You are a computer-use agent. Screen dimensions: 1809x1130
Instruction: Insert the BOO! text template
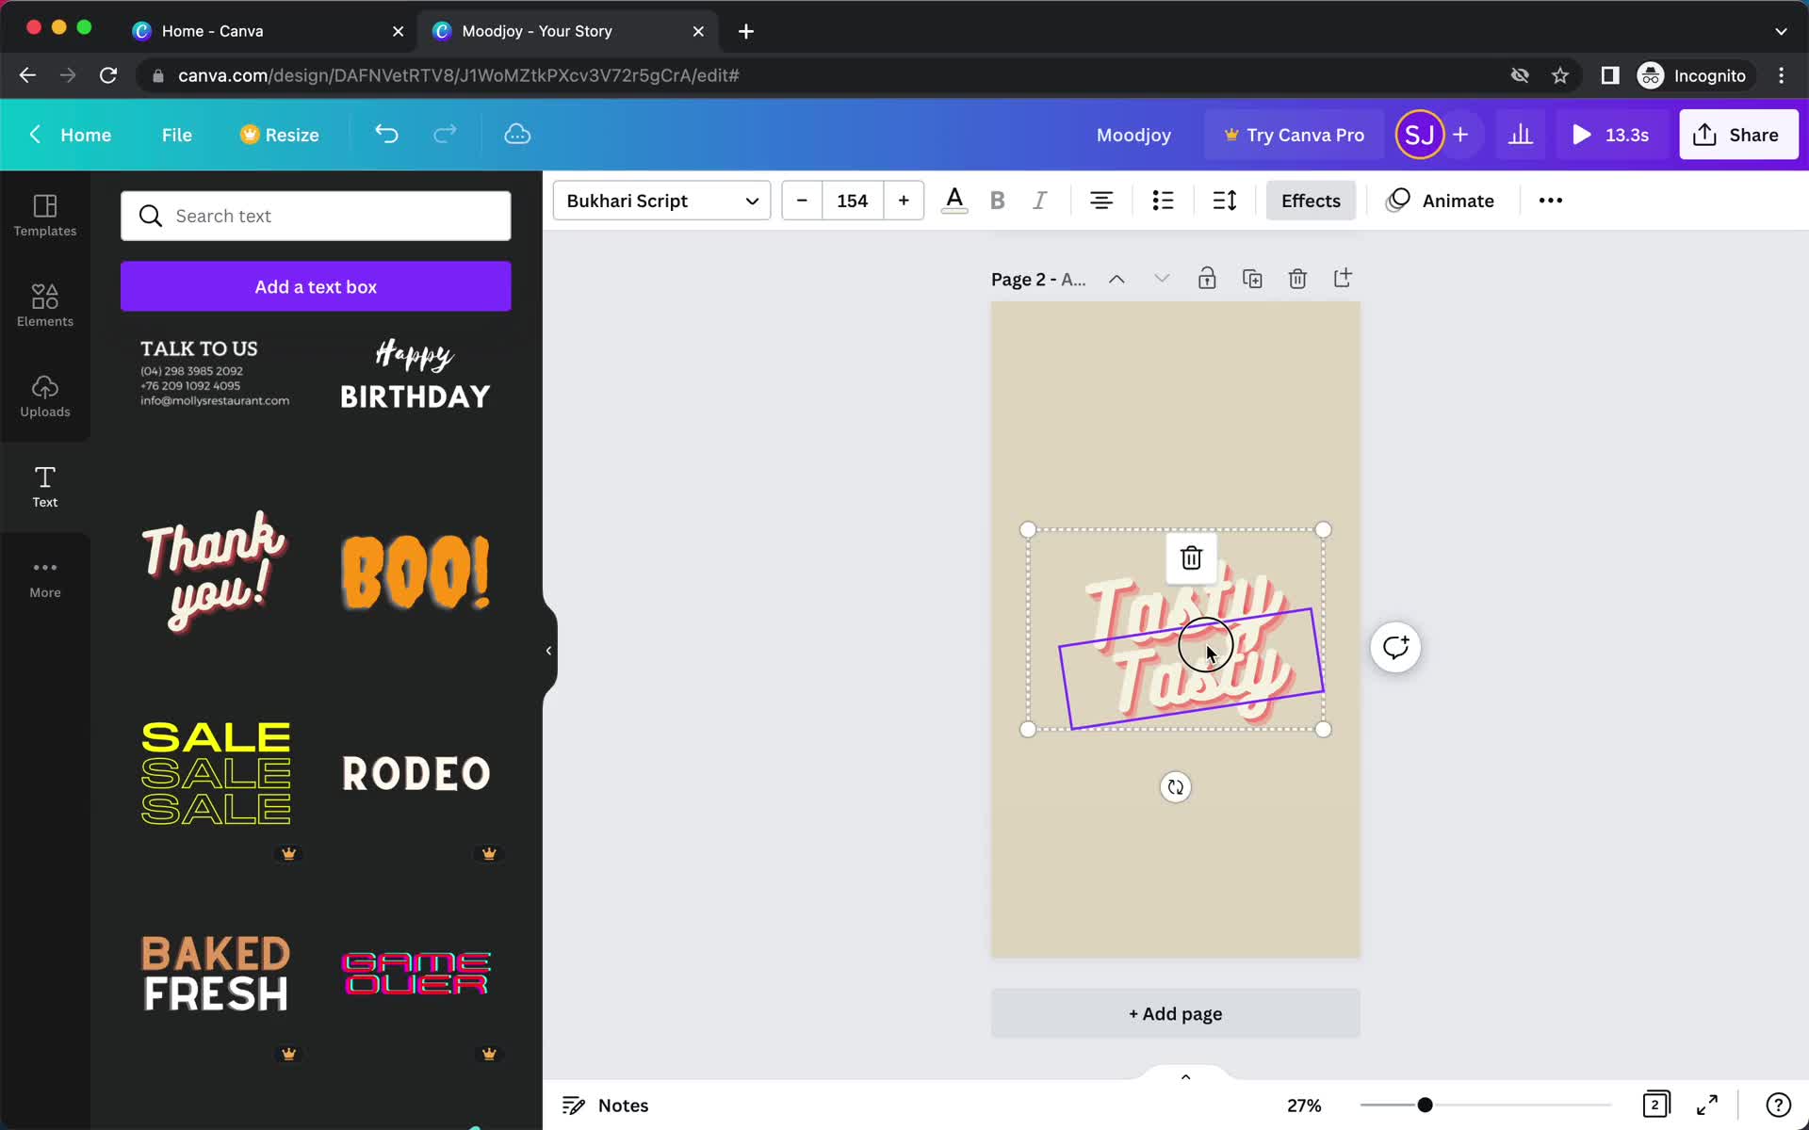(416, 572)
